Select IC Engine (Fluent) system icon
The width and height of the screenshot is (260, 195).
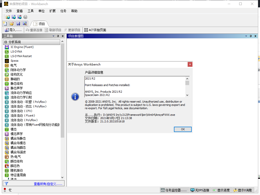pos(7,47)
